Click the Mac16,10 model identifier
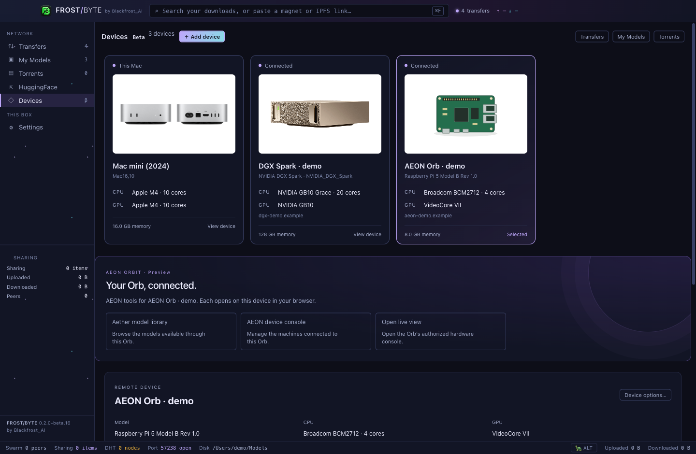696x454 pixels. coord(124,176)
